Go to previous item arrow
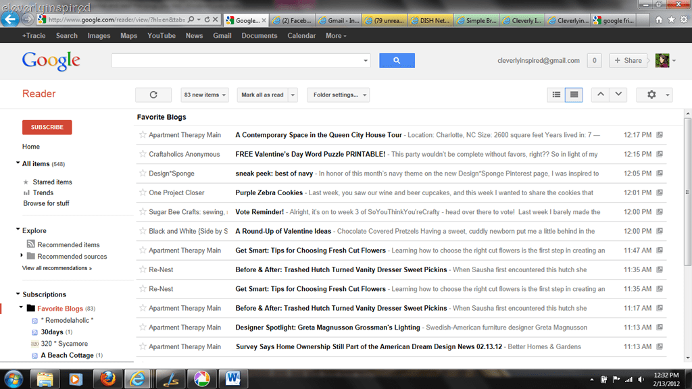692x389 pixels. [x=601, y=95]
